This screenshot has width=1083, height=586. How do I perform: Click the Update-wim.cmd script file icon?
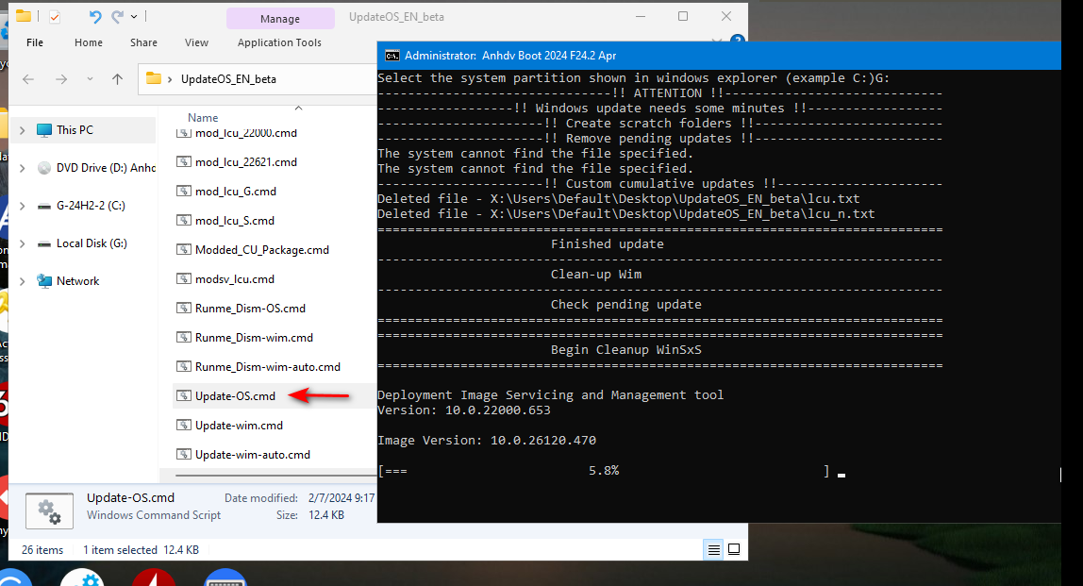pos(184,425)
